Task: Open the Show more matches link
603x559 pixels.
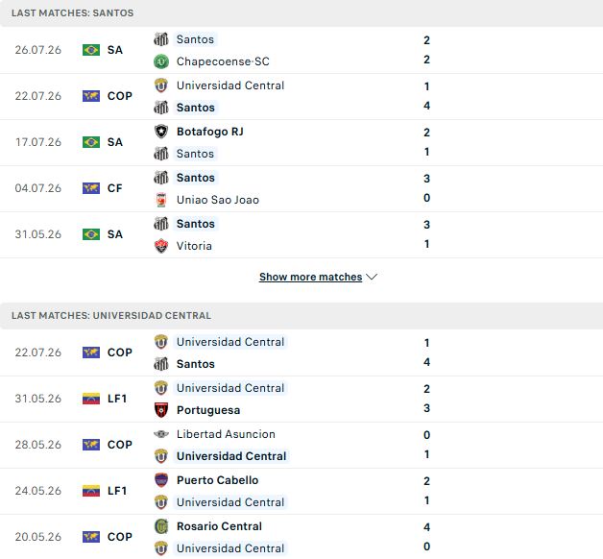Action: (310, 277)
